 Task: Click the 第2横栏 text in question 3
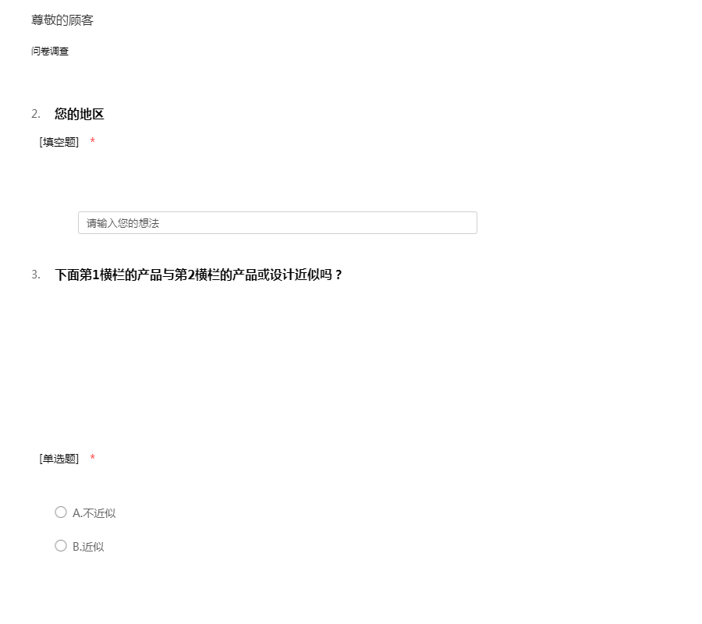point(197,275)
